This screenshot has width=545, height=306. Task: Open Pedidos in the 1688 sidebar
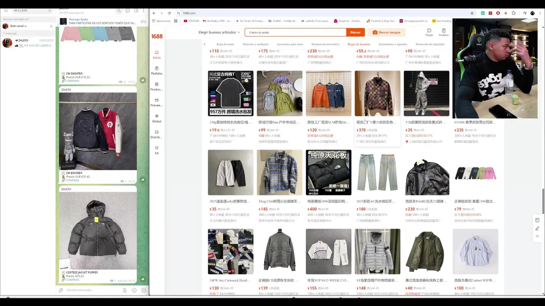pyautogui.click(x=157, y=71)
